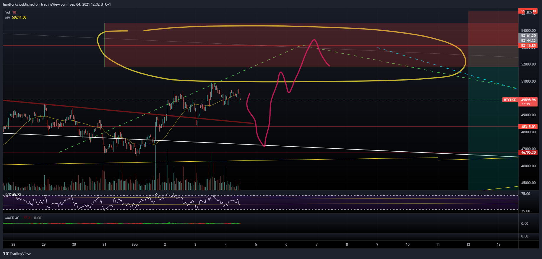Image resolution: width=542 pixels, height=259 pixels.
Task: Click date 4 on the time axis
Action: [225, 245]
